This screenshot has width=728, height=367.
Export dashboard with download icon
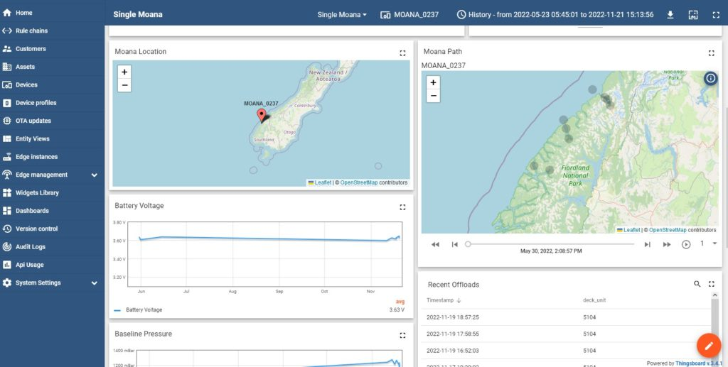click(x=670, y=15)
